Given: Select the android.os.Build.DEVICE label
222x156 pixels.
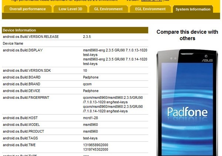Looking at the screenshot, I should pos(21,91).
